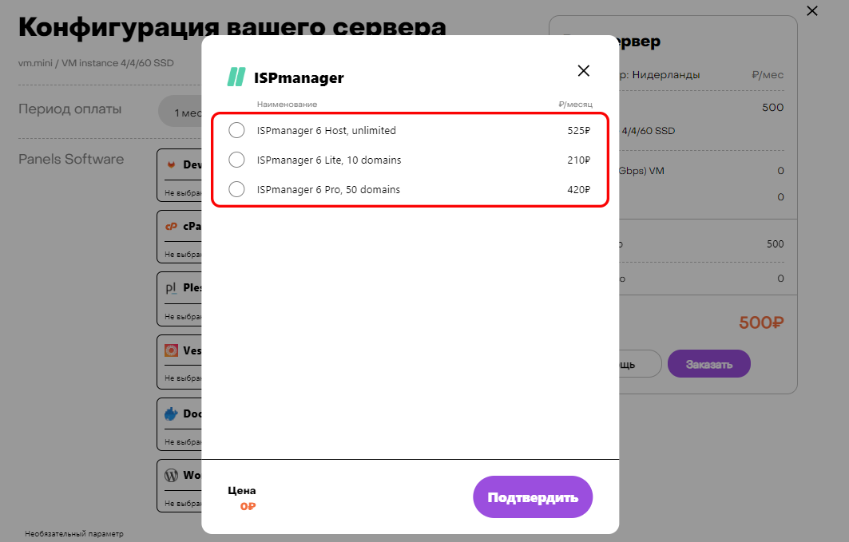Click the ISPmanager logo icon
The image size is (849, 542).
click(x=236, y=77)
